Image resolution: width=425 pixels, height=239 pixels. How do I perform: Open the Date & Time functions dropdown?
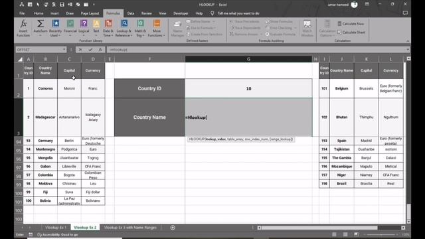108,28
